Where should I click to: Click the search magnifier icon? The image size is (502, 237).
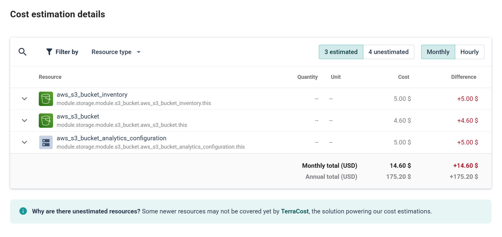click(22, 52)
